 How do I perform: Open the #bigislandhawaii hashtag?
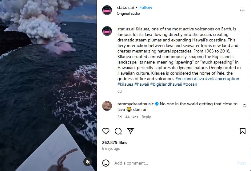click(x=166, y=84)
